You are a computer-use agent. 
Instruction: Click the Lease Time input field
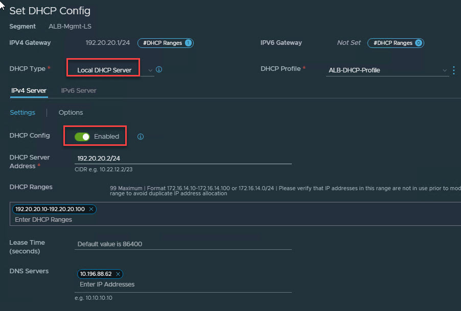[x=183, y=244]
